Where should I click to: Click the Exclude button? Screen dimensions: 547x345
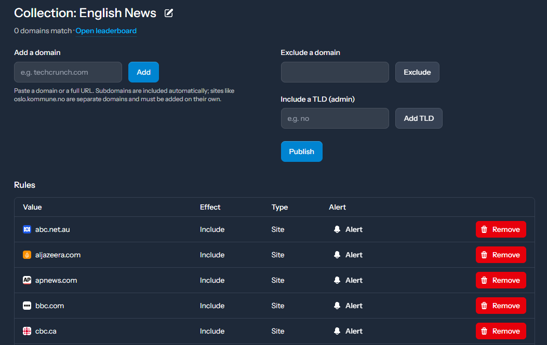tap(417, 72)
